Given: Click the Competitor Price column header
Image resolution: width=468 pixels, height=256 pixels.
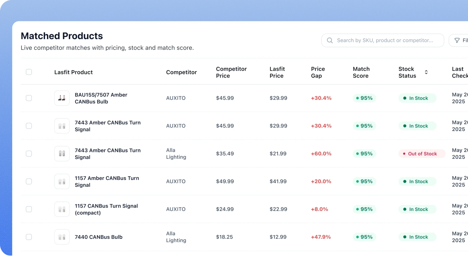Looking at the screenshot, I should tap(231, 72).
